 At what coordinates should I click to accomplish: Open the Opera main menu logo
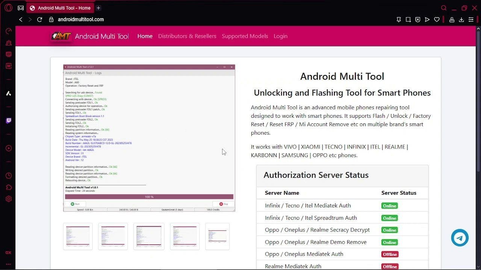pyautogui.click(x=8, y=8)
